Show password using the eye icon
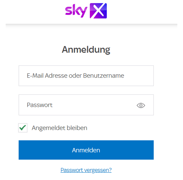183x180 pixels. click(141, 105)
